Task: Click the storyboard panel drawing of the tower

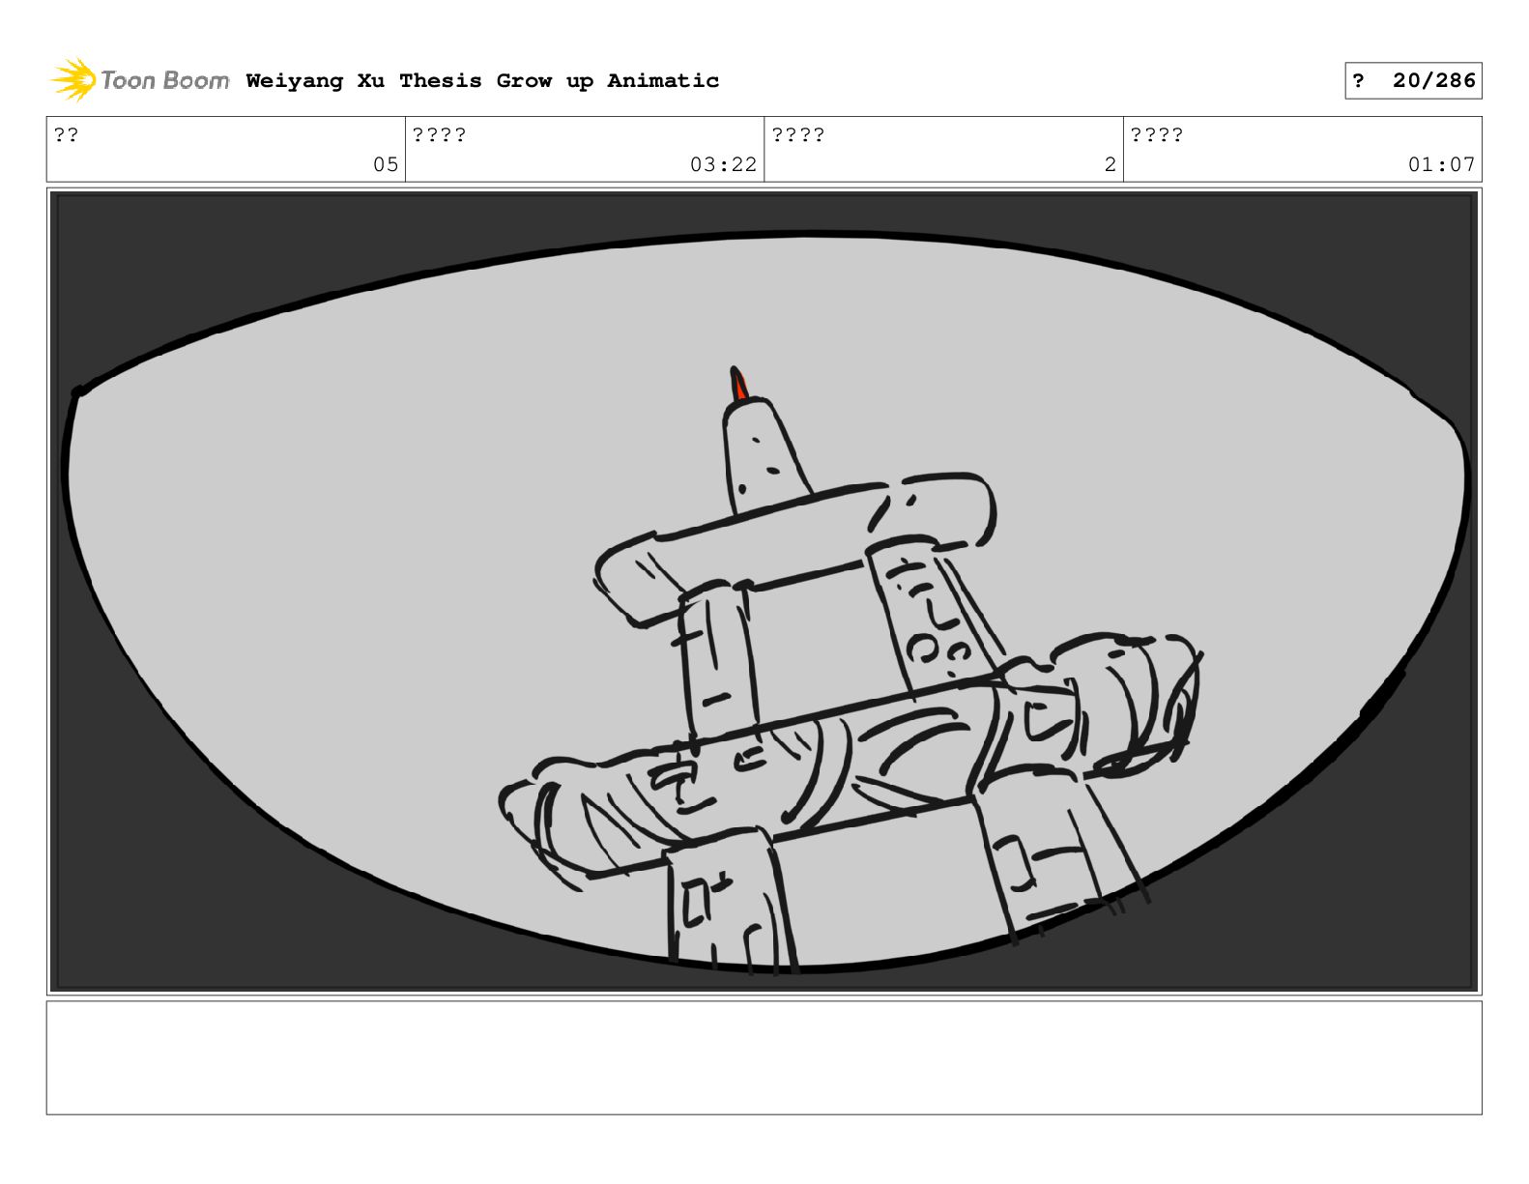Action: click(x=764, y=592)
